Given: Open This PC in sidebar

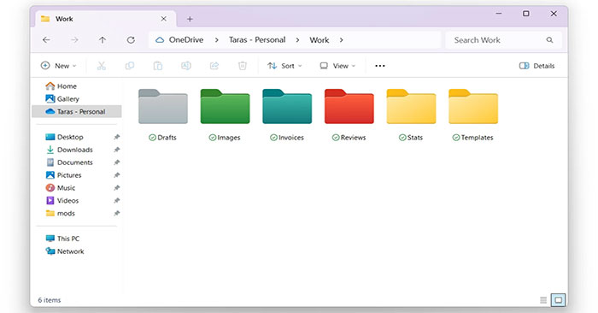Looking at the screenshot, I should click(62, 239).
